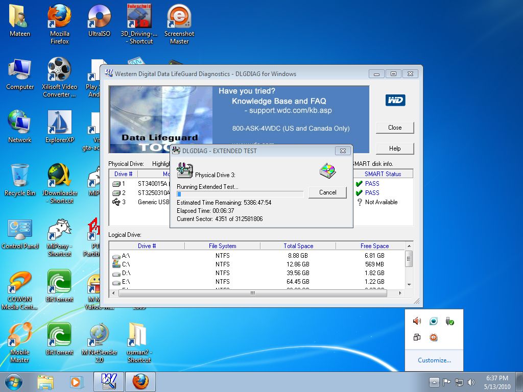Launch Mozilla Firefox from the desktop
This screenshot has width=523, height=392.
pyautogui.click(x=59, y=24)
